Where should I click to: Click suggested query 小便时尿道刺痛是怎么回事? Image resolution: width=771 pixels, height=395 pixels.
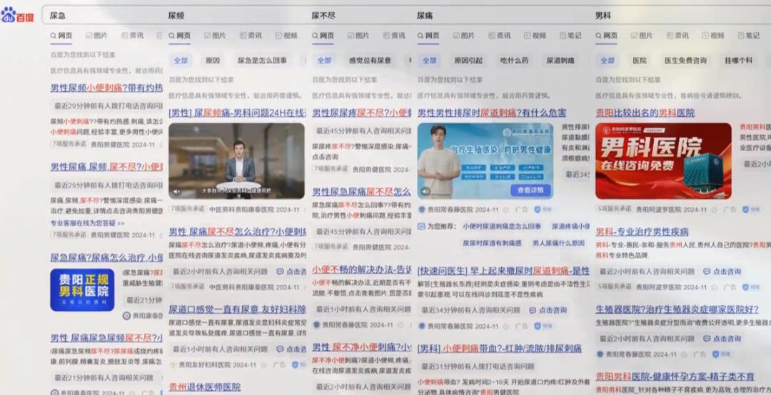point(502,227)
